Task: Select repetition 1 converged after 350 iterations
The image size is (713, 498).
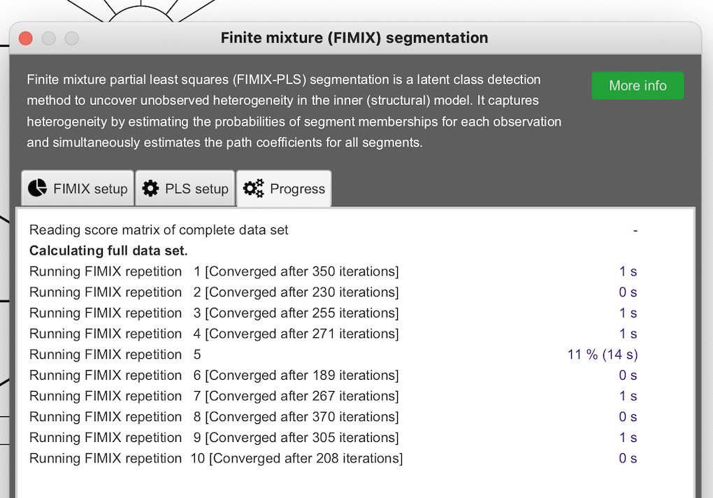Action: tap(214, 271)
